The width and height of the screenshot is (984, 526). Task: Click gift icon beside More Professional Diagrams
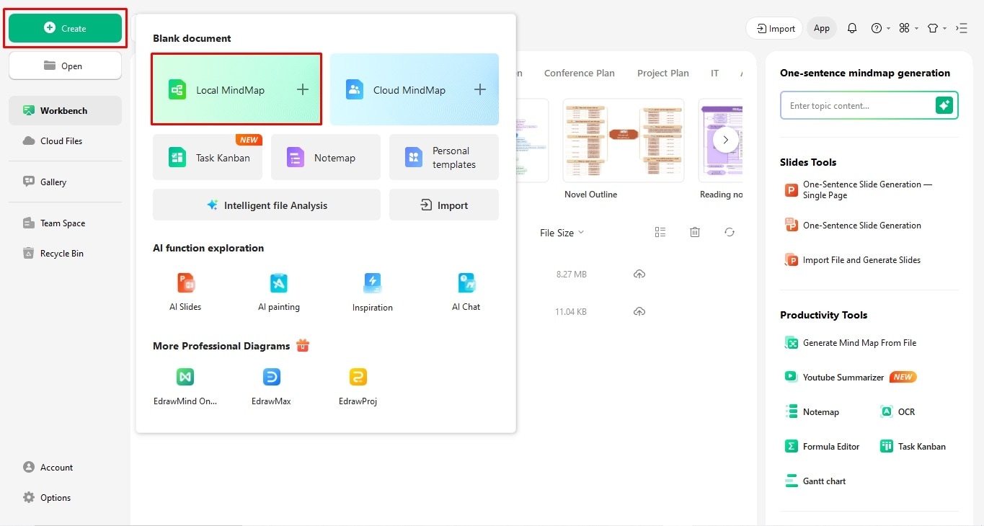[303, 345]
